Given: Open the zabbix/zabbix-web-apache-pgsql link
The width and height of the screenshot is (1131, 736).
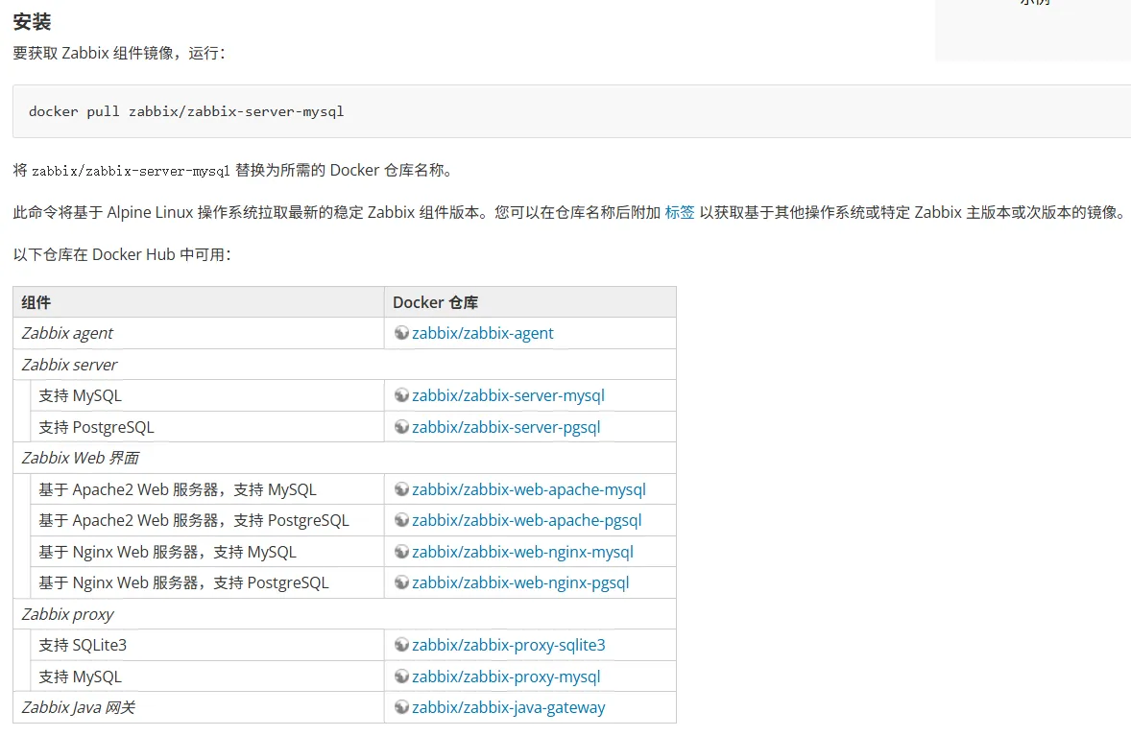Looking at the screenshot, I should (x=526, y=520).
